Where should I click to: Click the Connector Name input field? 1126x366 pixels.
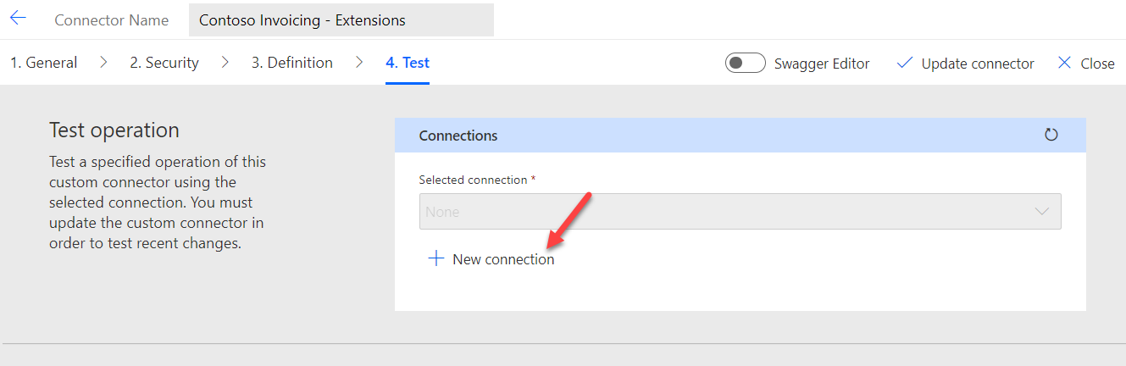point(341,19)
